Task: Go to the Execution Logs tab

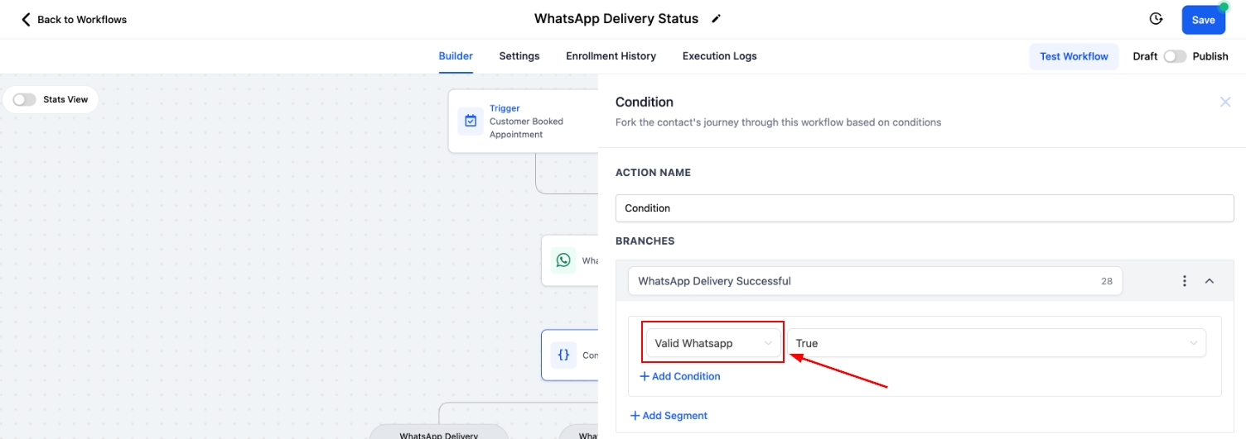Action: (719, 56)
